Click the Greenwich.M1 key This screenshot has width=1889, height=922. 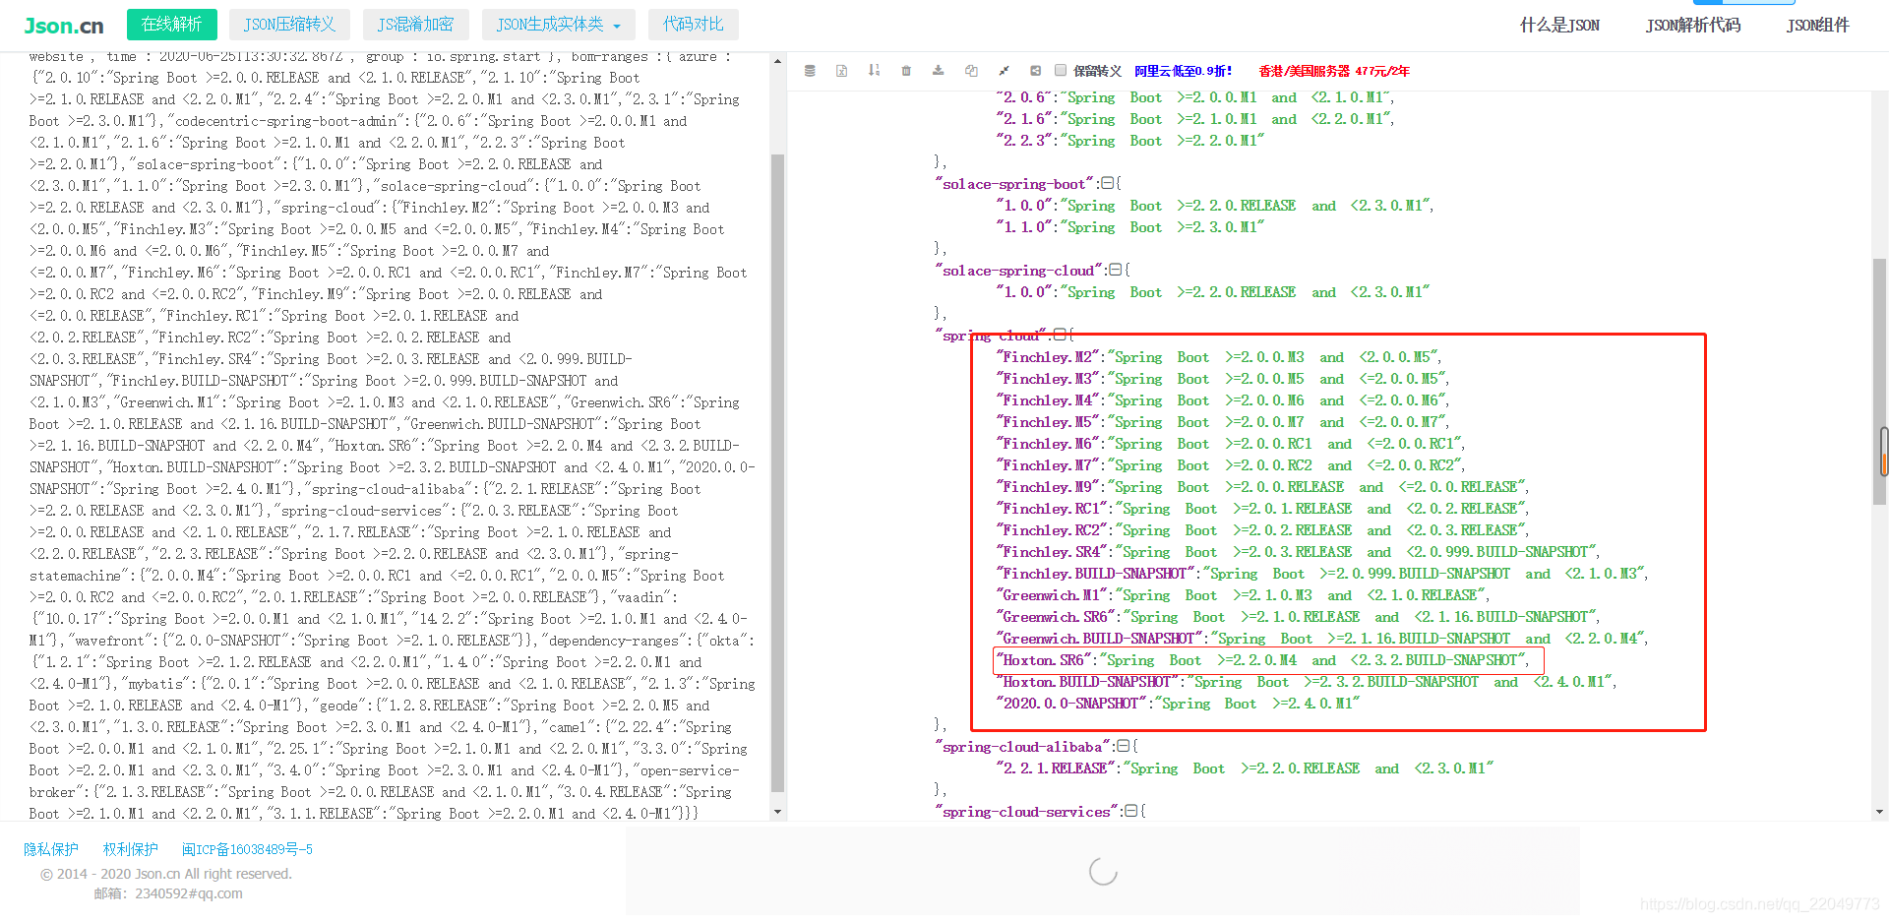(1052, 595)
